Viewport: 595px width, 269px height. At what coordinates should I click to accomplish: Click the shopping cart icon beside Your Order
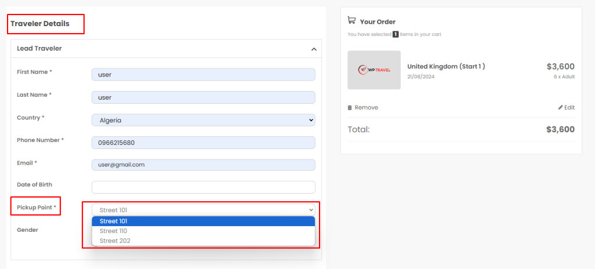click(352, 20)
